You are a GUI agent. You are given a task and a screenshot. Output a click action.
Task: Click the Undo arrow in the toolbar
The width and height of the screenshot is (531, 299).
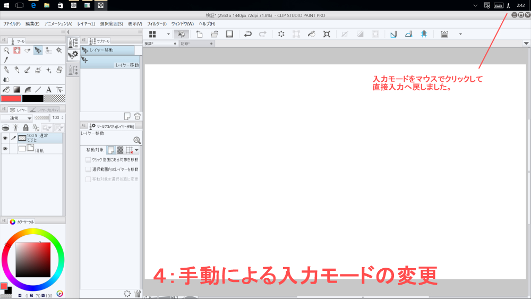coord(247,34)
